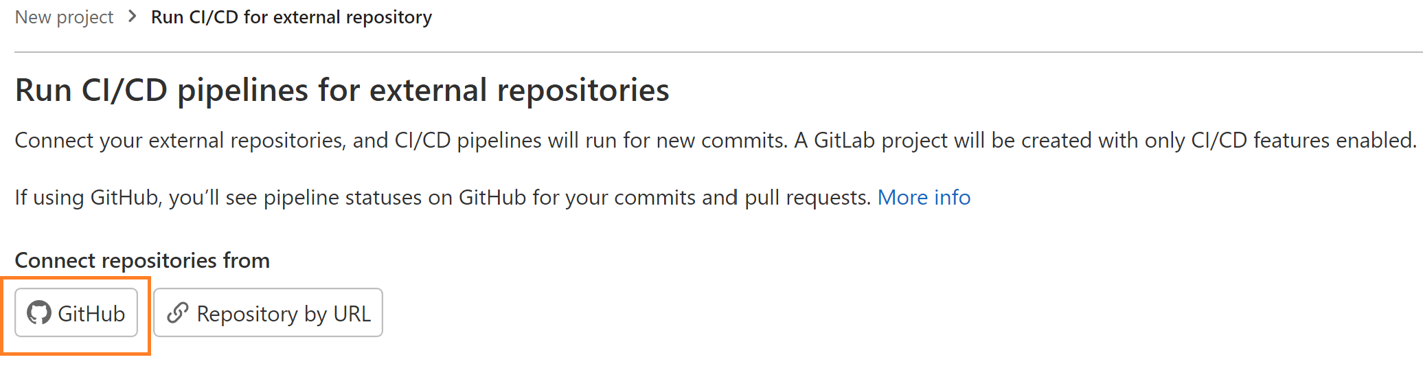Click the Connect your external repositories paragraph
The width and height of the screenshot is (1423, 388).
716,141
